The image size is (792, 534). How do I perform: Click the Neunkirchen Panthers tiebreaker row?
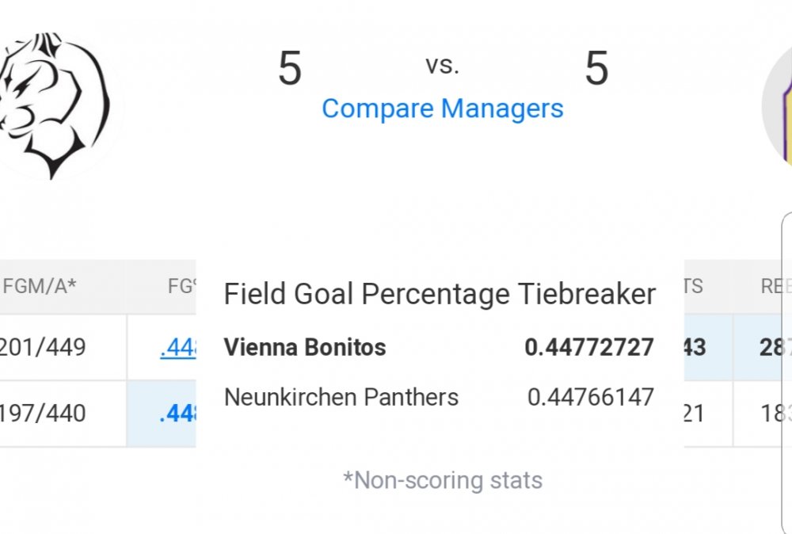click(439, 397)
